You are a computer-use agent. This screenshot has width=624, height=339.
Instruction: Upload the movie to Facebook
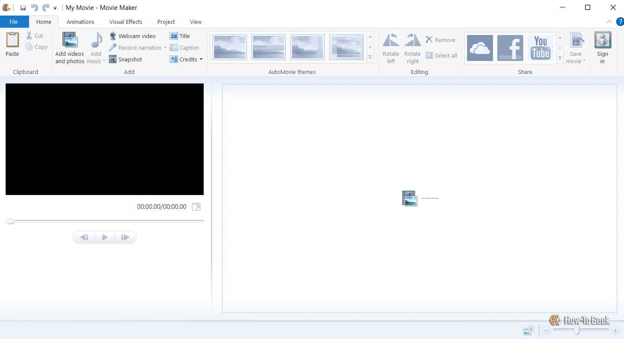pyautogui.click(x=510, y=48)
